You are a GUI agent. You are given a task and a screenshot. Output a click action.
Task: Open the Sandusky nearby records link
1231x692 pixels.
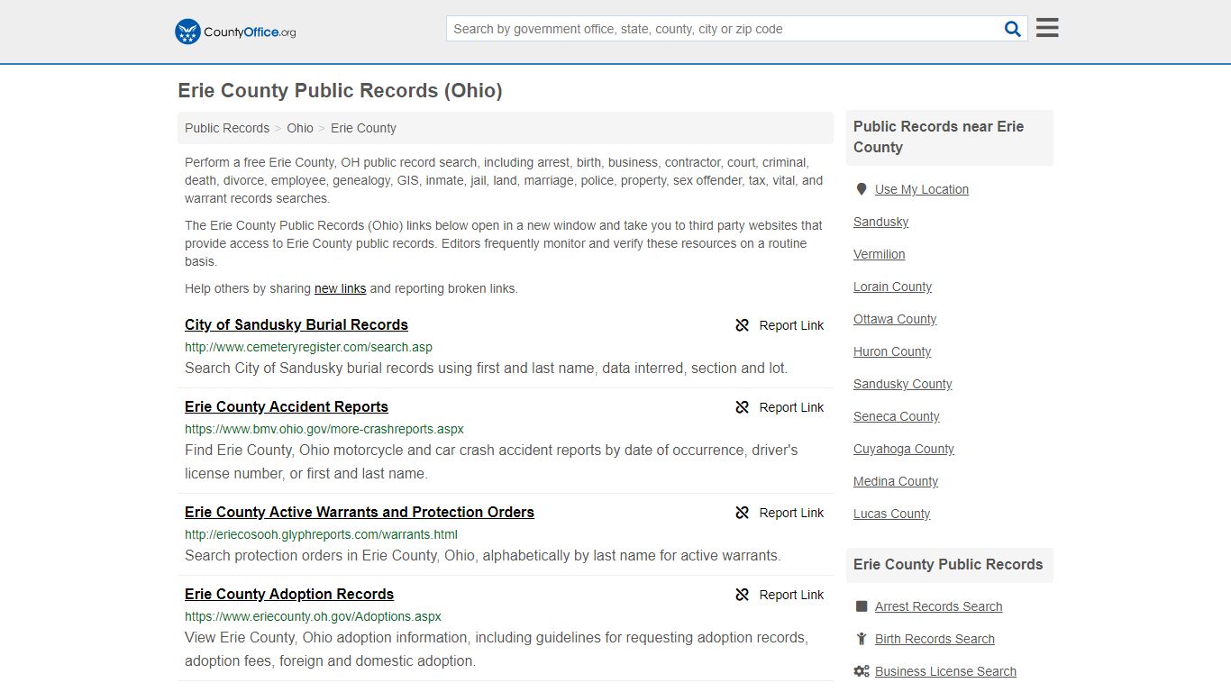pyautogui.click(x=880, y=222)
